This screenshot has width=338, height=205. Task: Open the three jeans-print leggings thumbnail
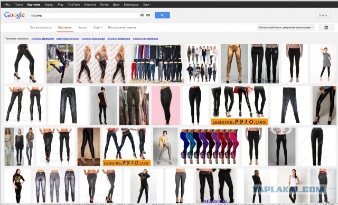[x=55, y=186]
